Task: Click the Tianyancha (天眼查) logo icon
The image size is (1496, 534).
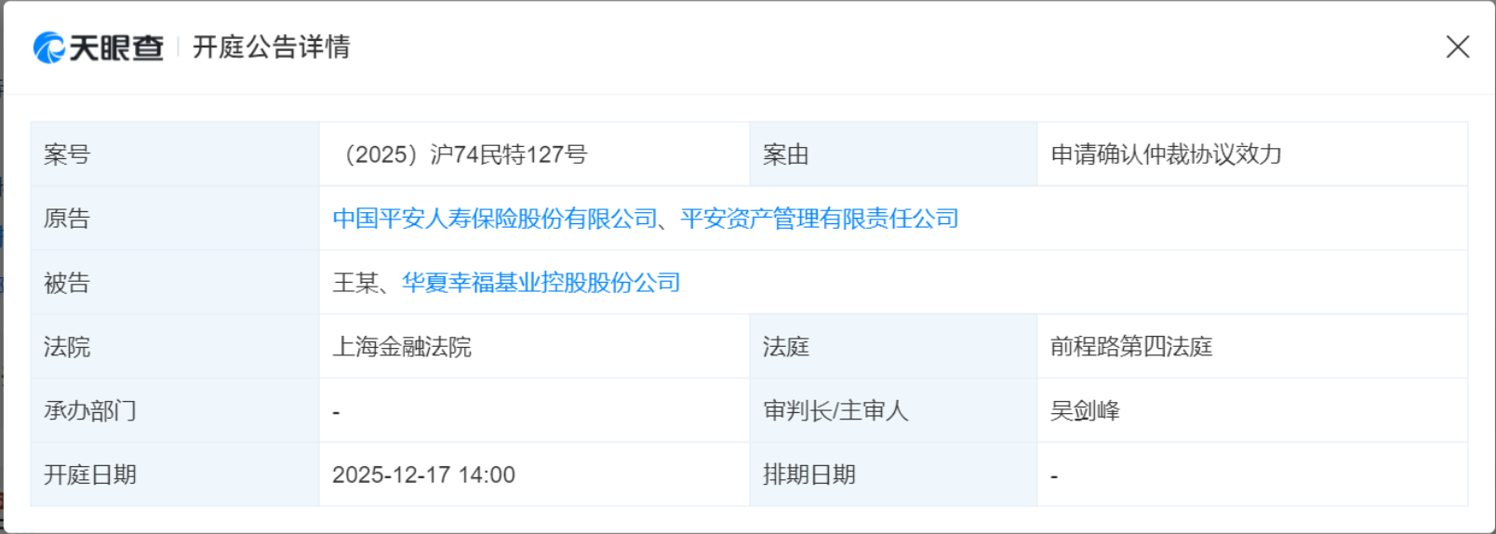Action: (49, 47)
